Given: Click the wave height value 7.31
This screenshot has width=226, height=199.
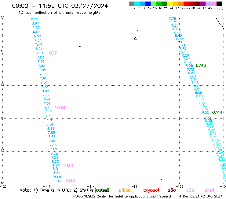Looking at the screenshot, I should 40,53.
